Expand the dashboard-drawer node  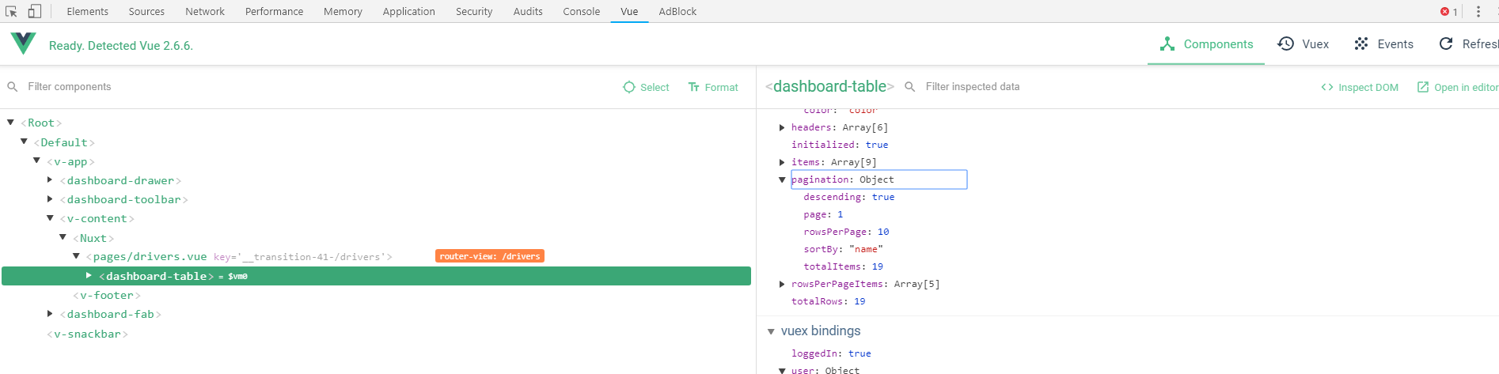pyautogui.click(x=50, y=180)
